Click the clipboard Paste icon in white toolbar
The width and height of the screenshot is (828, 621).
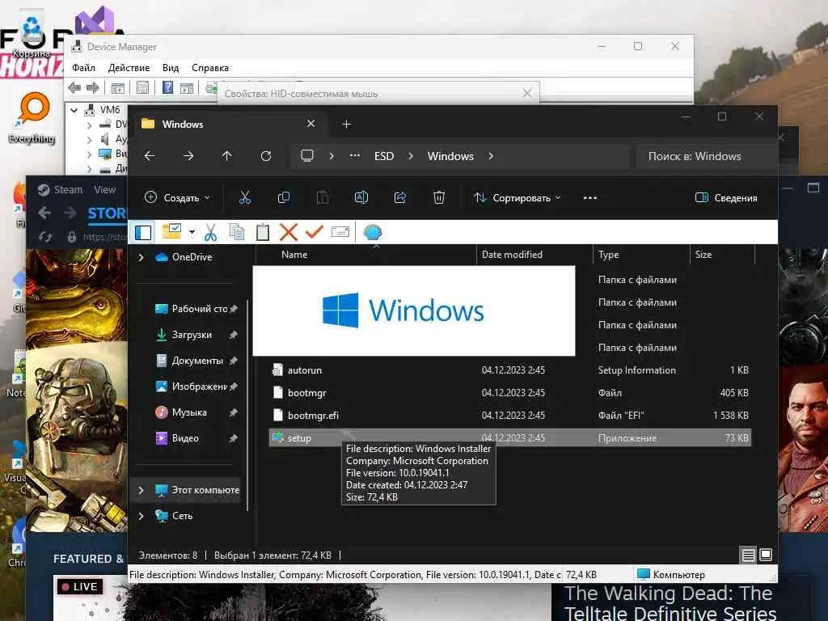[x=263, y=232]
